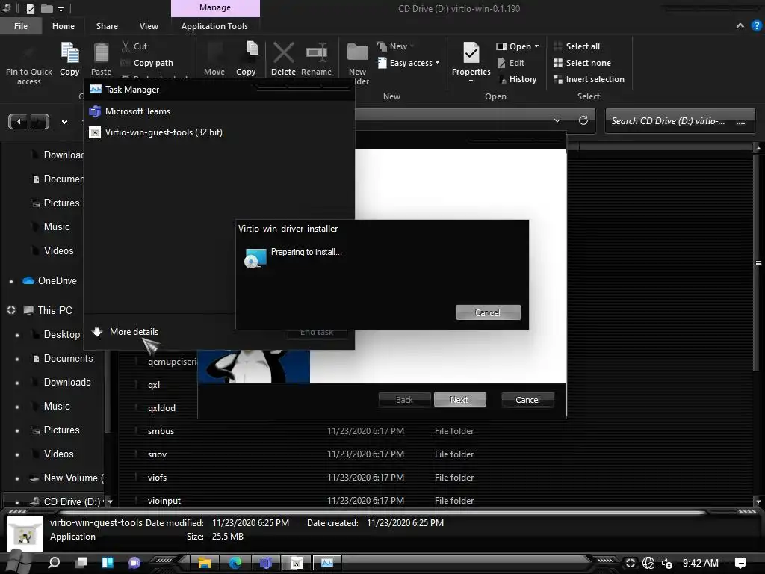Expand More details in Task Manager
This screenshot has width=765, height=574.
coord(126,332)
